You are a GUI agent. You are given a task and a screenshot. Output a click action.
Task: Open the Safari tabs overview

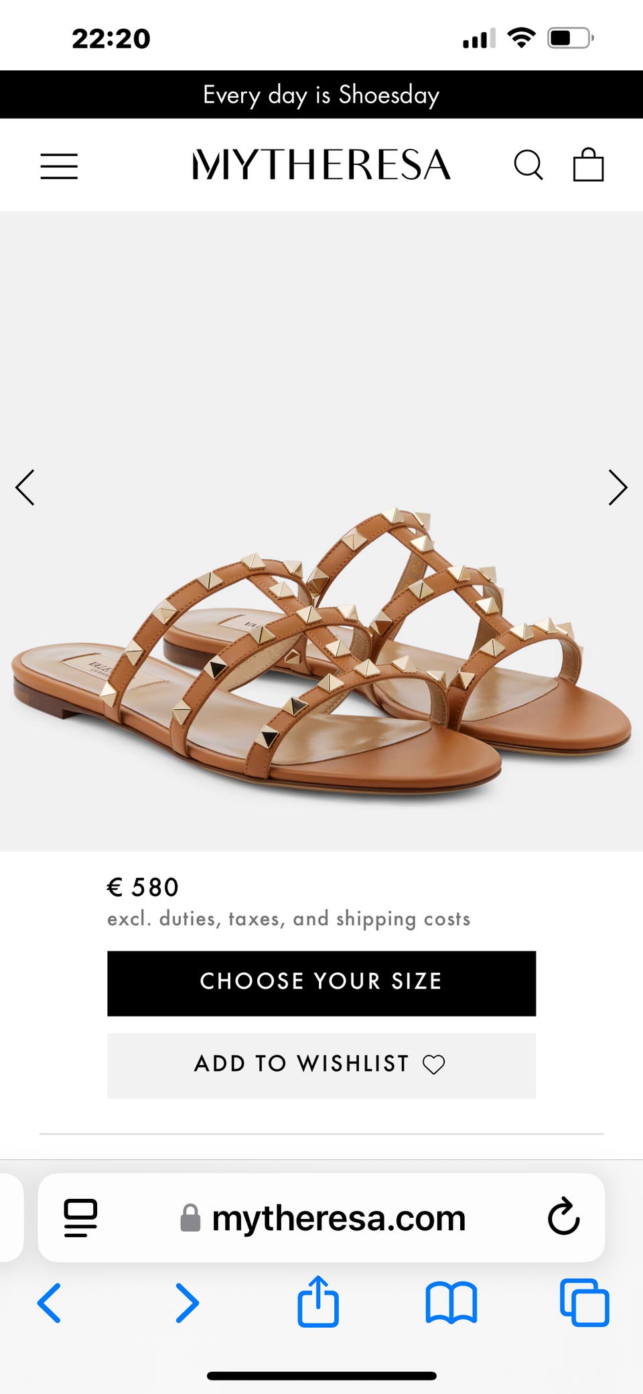[585, 1303]
